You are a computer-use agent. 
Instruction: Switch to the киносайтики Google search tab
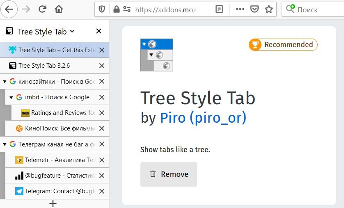[55, 82]
